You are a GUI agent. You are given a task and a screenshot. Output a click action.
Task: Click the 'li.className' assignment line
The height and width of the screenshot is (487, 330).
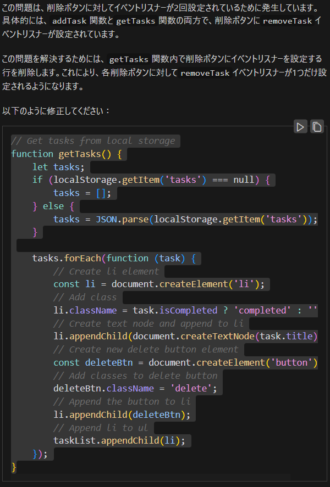click(185, 310)
